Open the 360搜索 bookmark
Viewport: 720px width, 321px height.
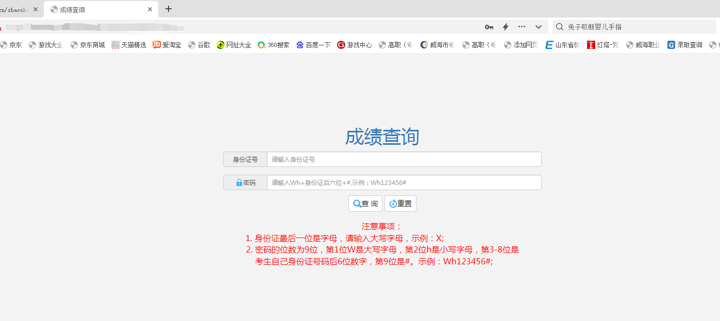(274, 45)
